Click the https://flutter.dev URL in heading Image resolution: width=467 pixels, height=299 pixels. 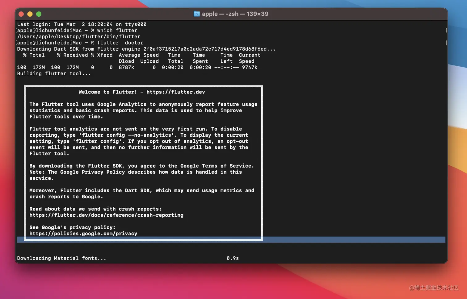[176, 92]
